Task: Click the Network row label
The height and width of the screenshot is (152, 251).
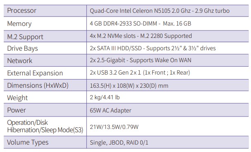Action: coord(20,61)
